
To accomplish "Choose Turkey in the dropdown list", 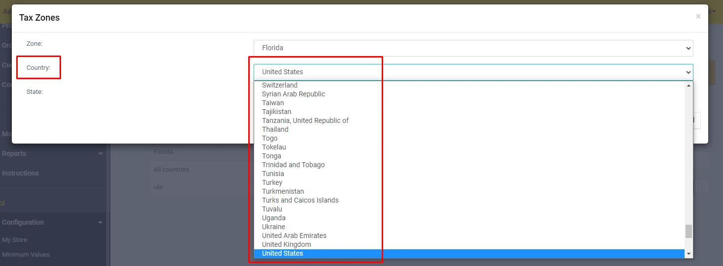I will click(272, 182).
